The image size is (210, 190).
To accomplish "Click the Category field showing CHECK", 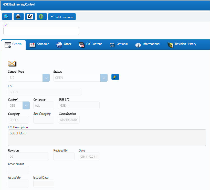I will tap(18, 120).
